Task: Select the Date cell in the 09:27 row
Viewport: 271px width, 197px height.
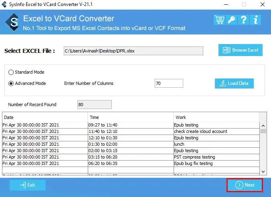Action: 45,125
